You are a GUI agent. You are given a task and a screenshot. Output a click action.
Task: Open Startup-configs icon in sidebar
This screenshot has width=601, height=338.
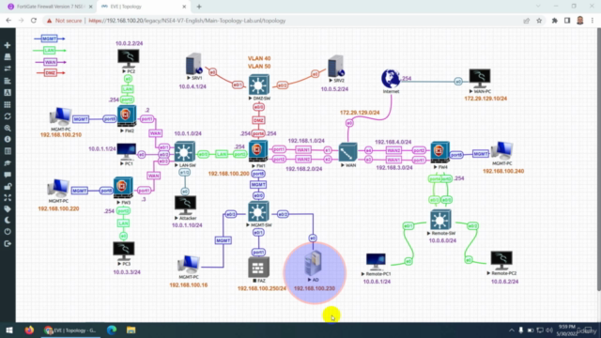point(8,81)
